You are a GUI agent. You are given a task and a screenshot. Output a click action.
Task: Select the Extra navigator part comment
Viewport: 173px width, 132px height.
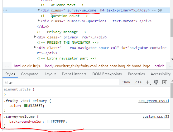[66, 58]
